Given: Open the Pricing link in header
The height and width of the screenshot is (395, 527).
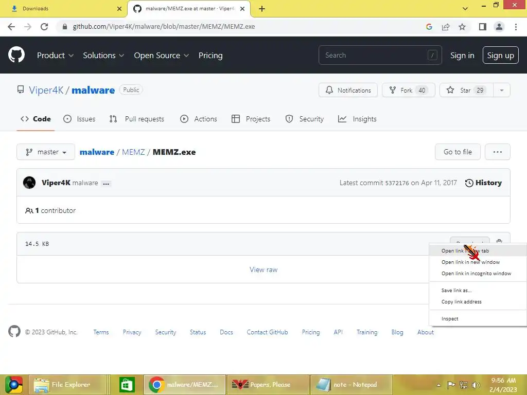Looking at the screenshot, I should 210,56.
